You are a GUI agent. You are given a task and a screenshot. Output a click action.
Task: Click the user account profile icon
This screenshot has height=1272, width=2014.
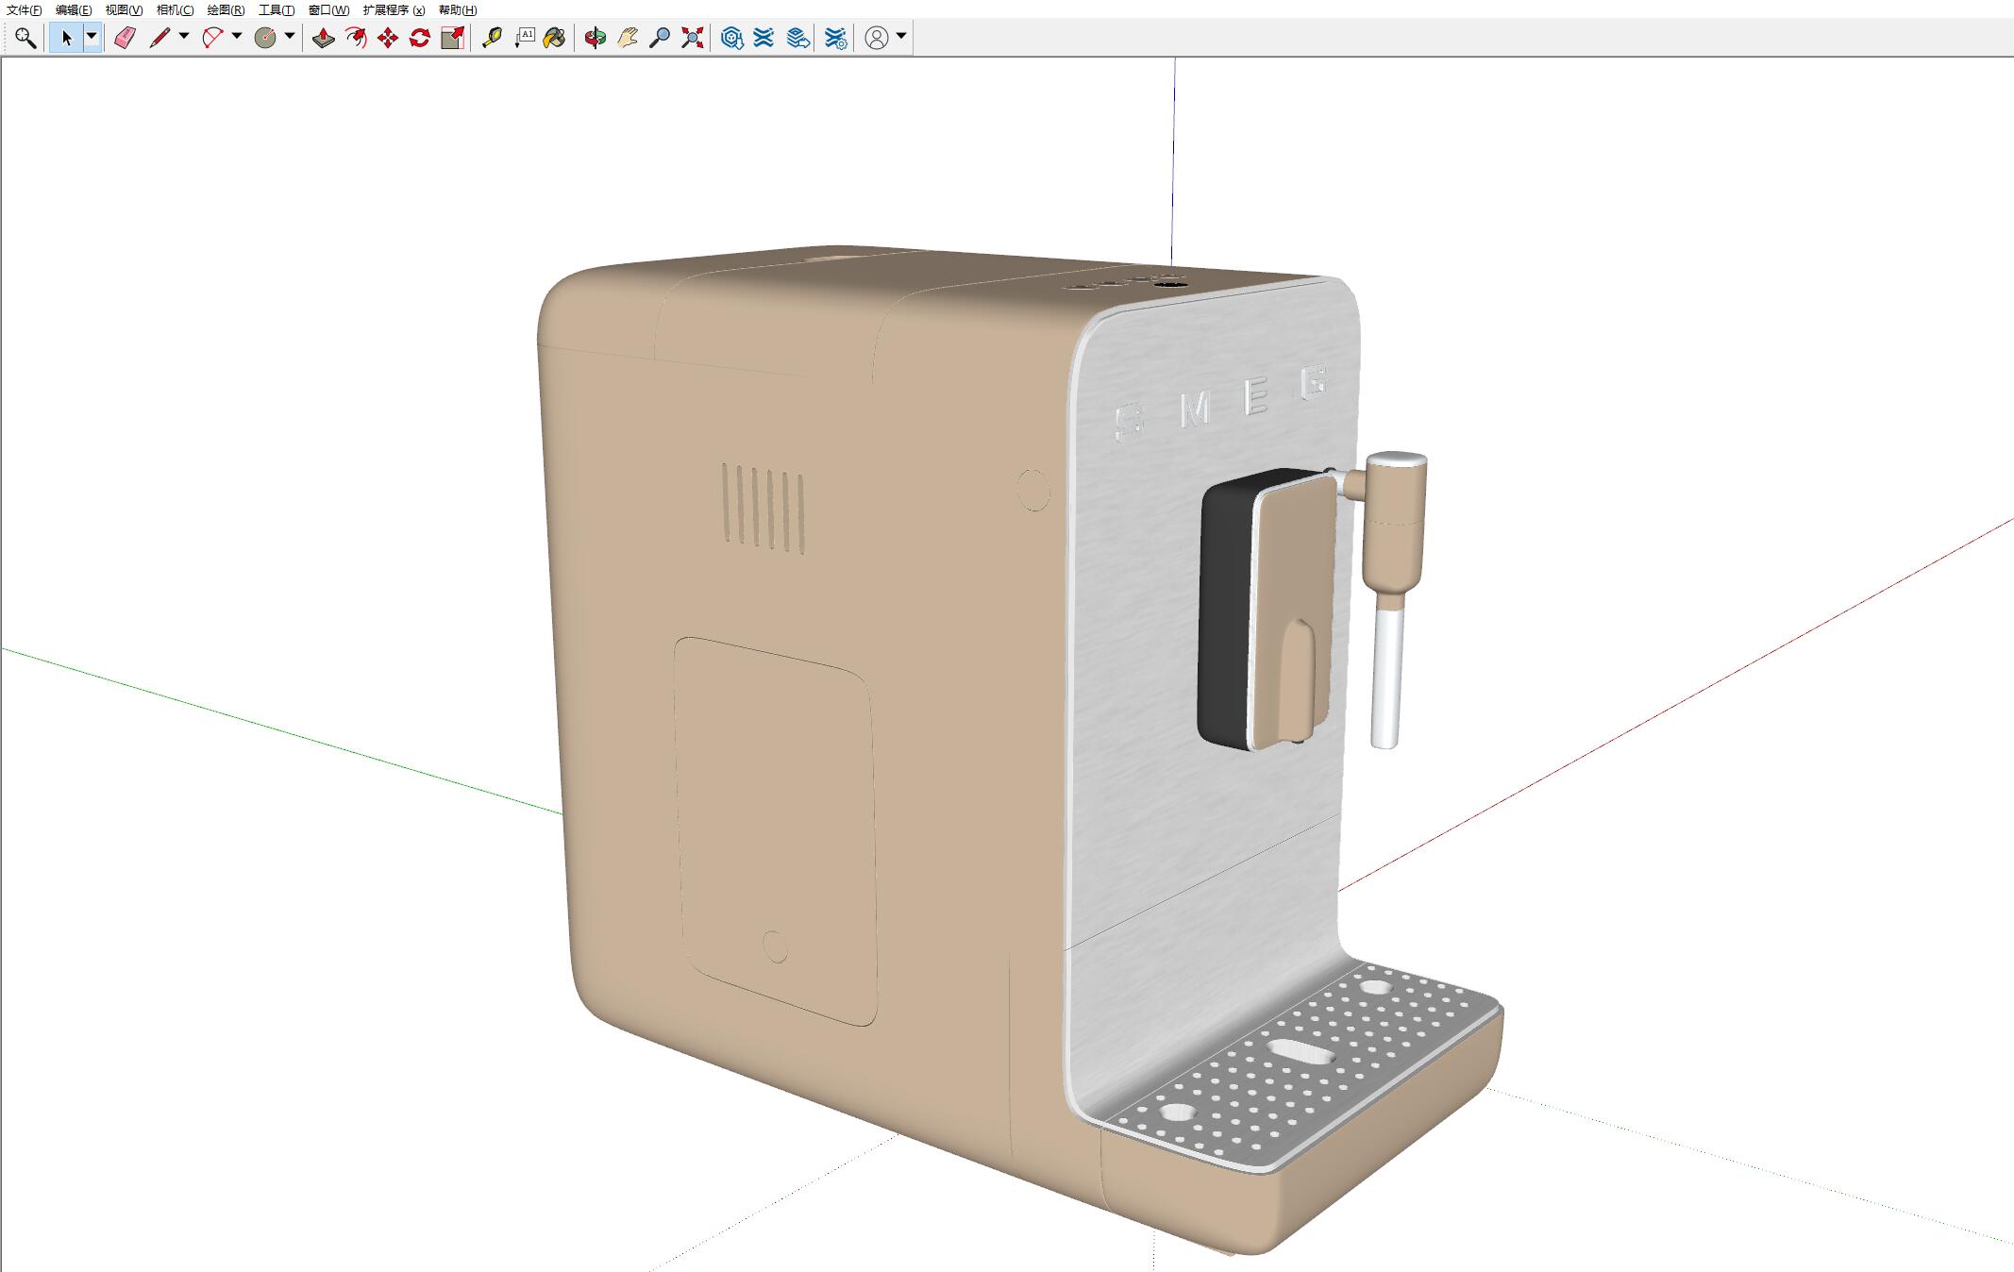(877, 38)
